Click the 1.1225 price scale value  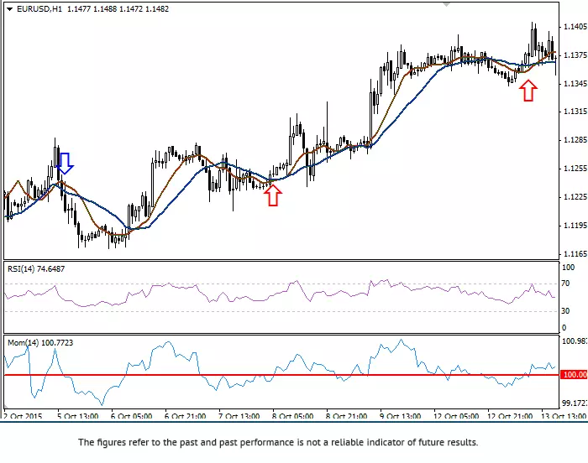pyautogui.click(x=575, y=197)
